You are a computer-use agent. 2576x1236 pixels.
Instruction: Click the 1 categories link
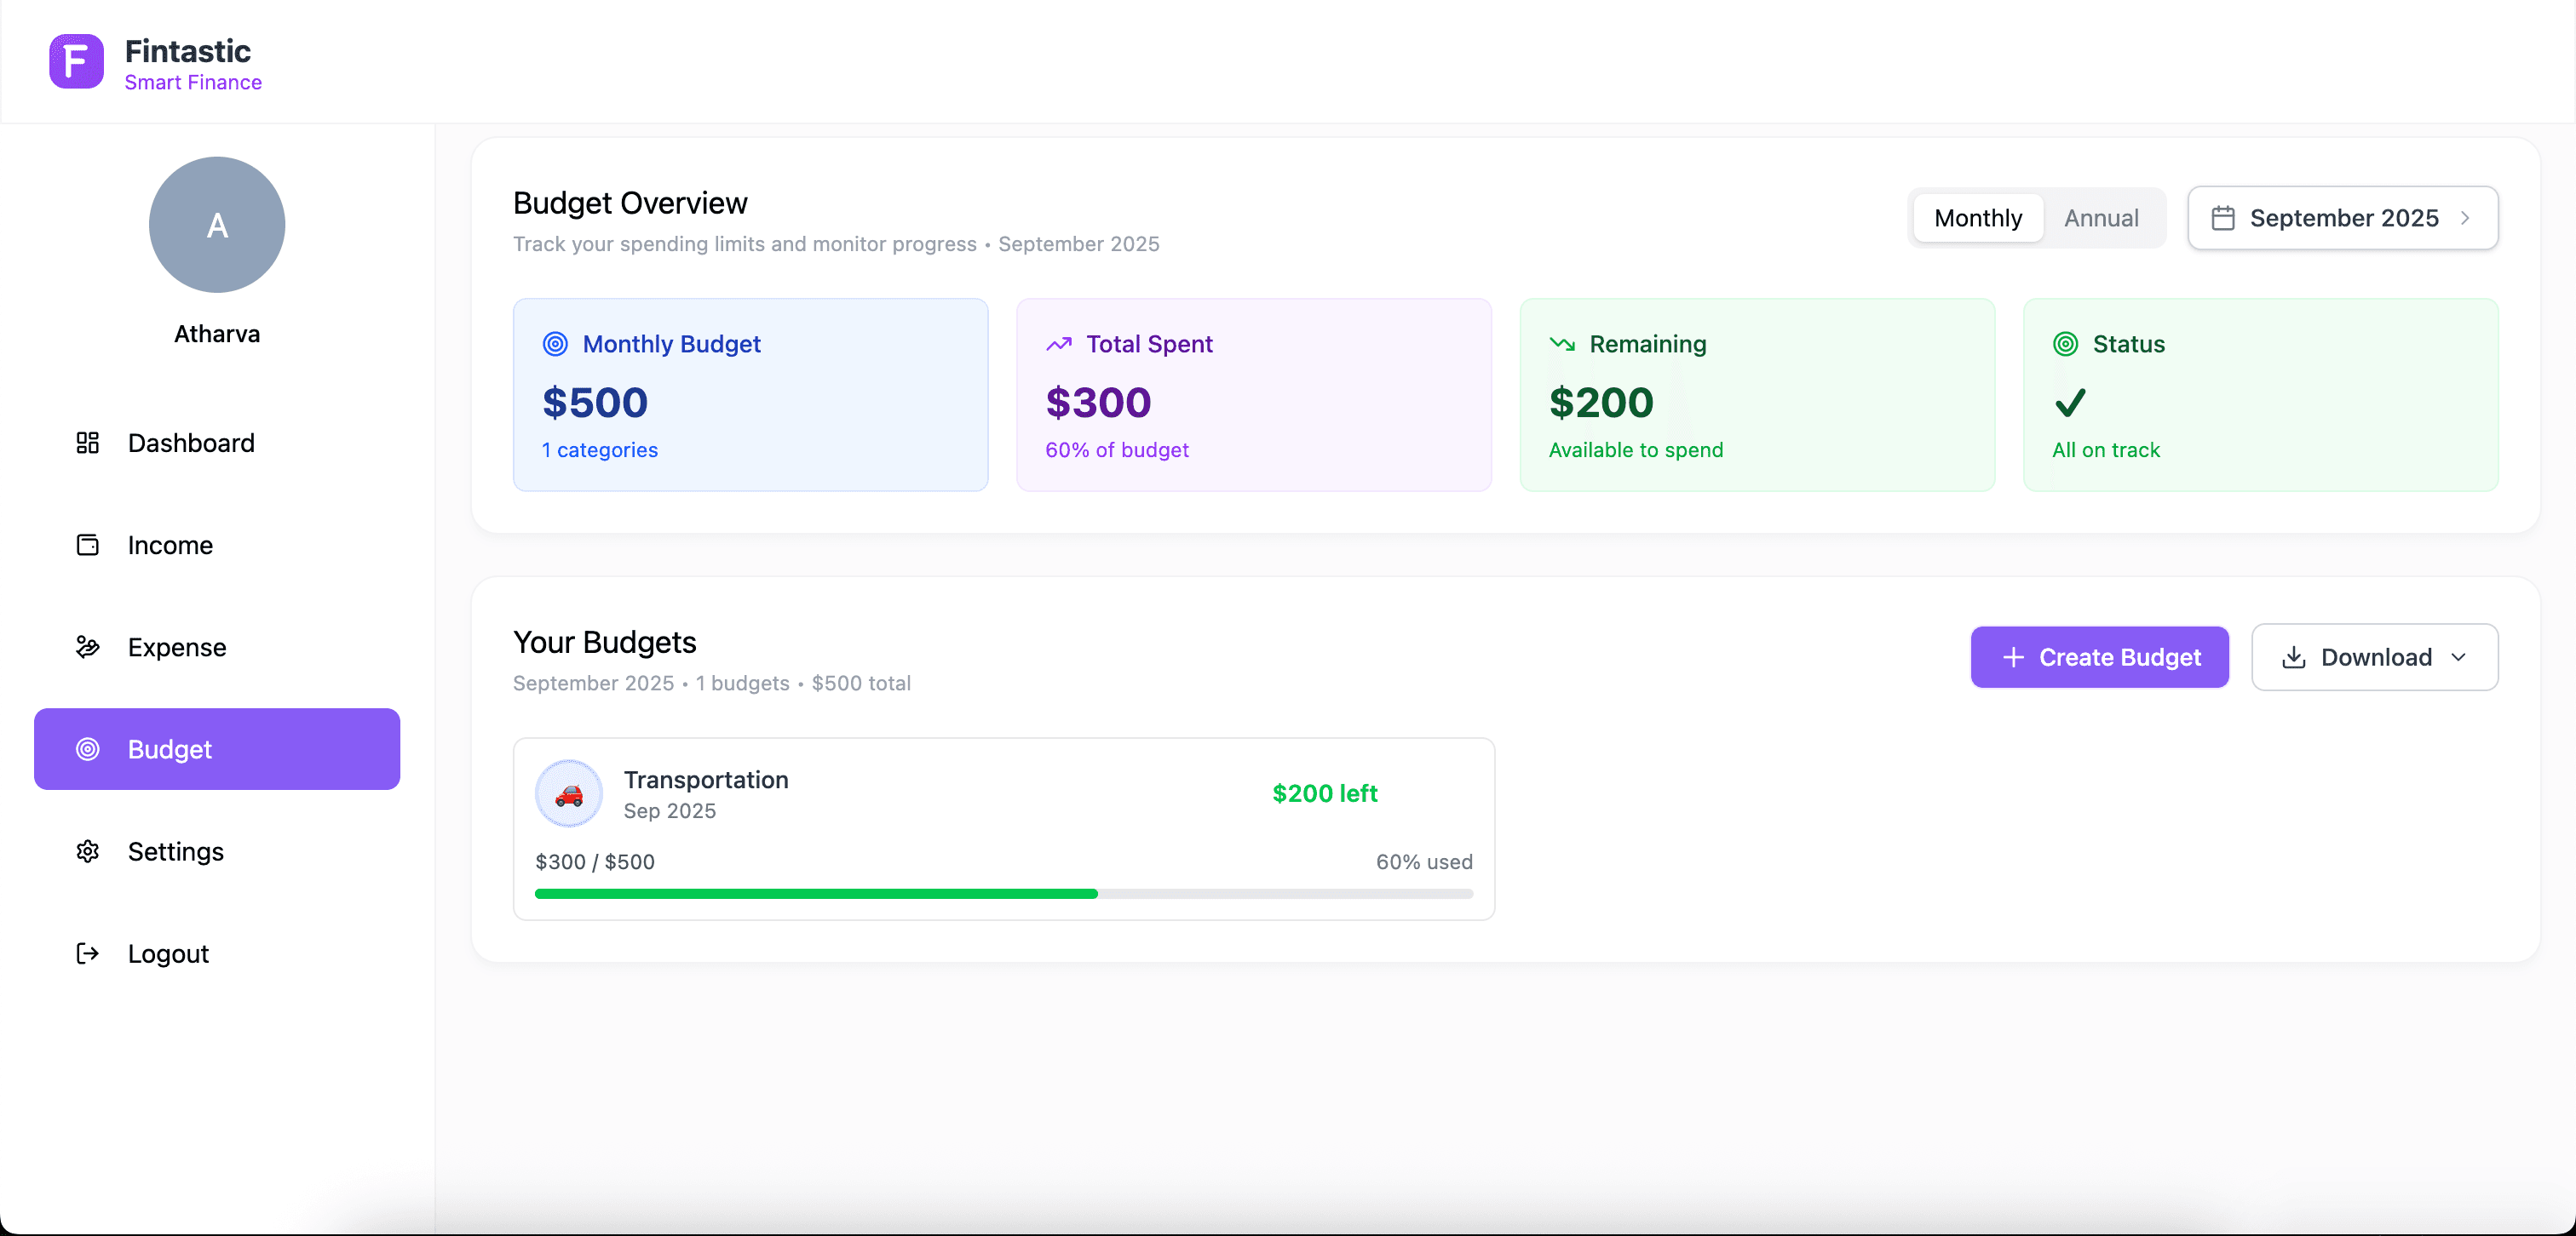(598, 449)
